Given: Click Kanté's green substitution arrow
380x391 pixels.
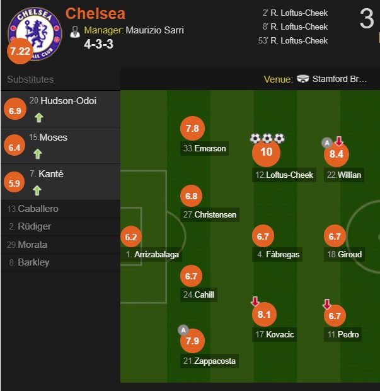Looking at the screenshot, I should [x=38, y=190].
